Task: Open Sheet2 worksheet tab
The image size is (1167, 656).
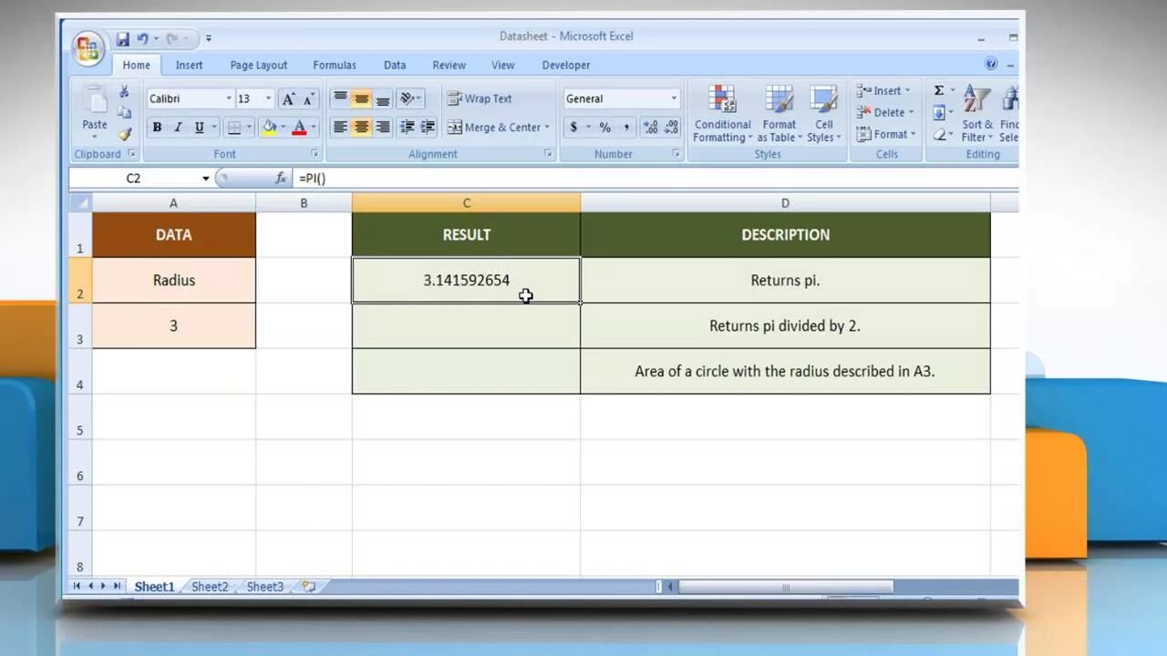Action: click(x=210, y=587)
